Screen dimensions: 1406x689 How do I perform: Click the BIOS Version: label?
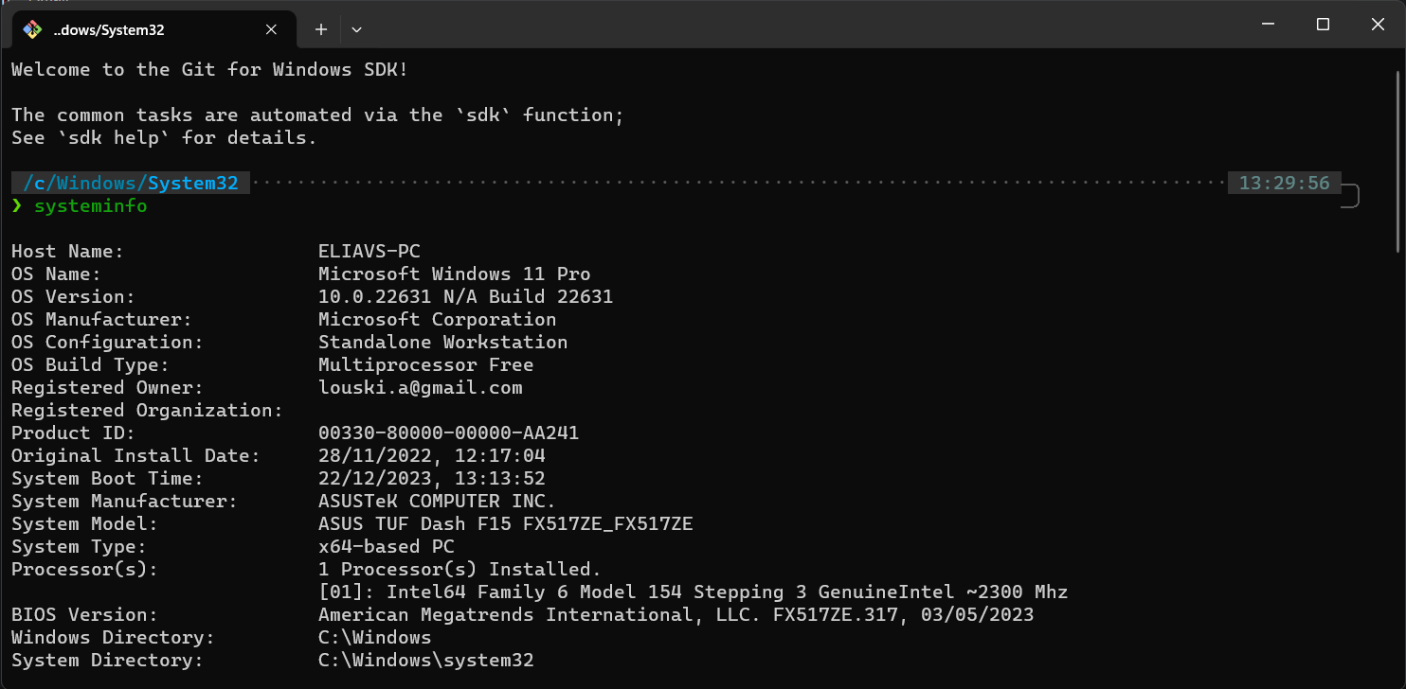85,614
